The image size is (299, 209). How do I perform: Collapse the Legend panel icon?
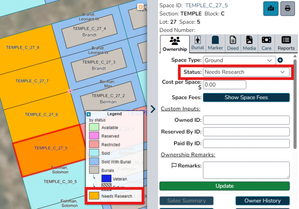(89, 114)
